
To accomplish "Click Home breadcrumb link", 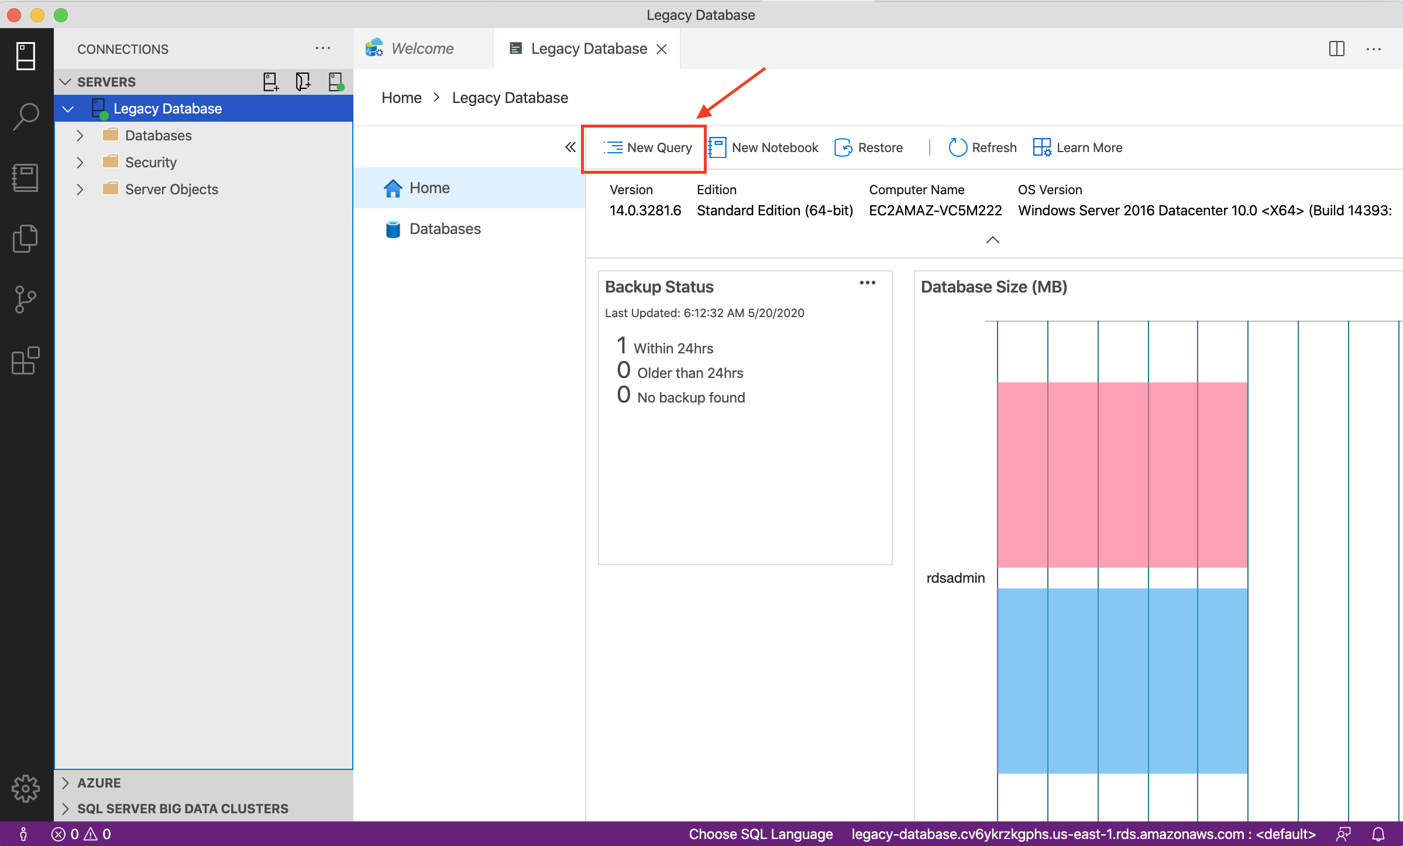I will (401, 98).
